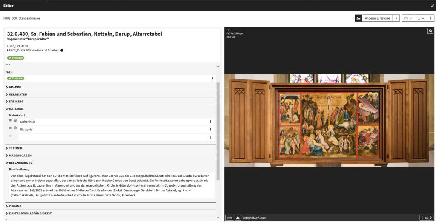The height and width of the screenshot is (224, 436).
Task: Open the main three-dot menu in top toolbar
Action: 431,18
